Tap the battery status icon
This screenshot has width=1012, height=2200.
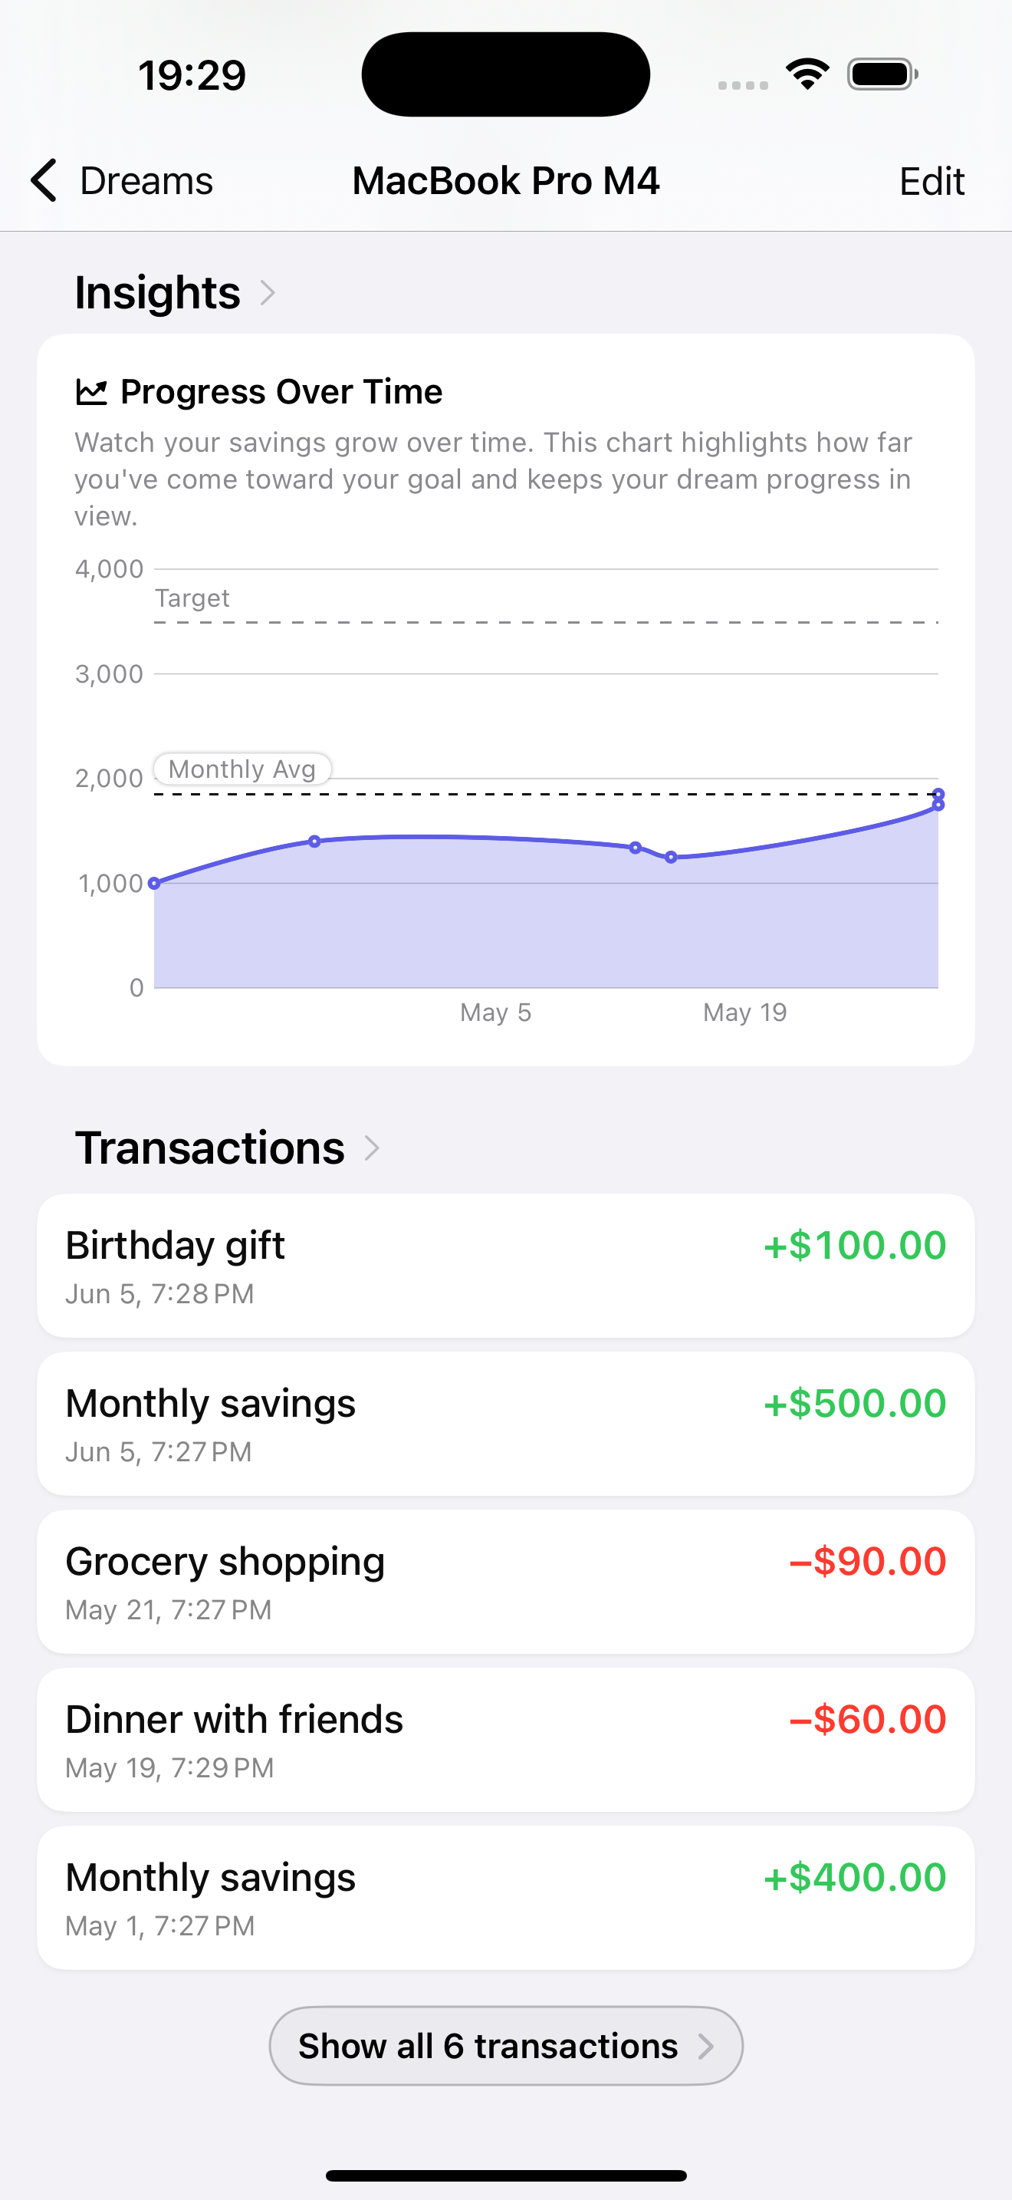[x=882, y=74]
